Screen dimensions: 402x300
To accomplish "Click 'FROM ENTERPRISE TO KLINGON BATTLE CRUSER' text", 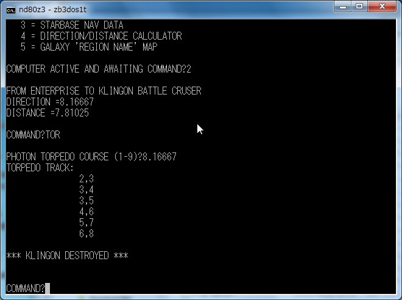I will click(x=104, y=91).
